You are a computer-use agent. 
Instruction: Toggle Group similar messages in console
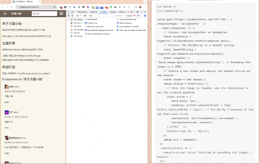coord(86,30)
